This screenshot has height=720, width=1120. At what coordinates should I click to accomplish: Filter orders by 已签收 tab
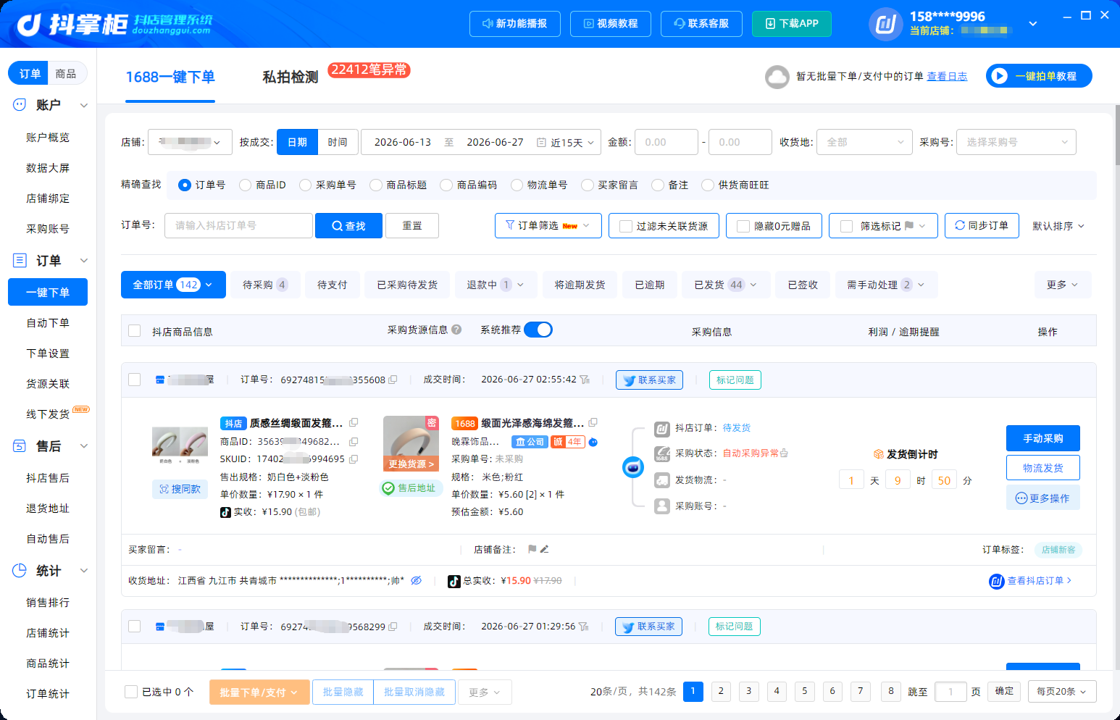point(803,285)
